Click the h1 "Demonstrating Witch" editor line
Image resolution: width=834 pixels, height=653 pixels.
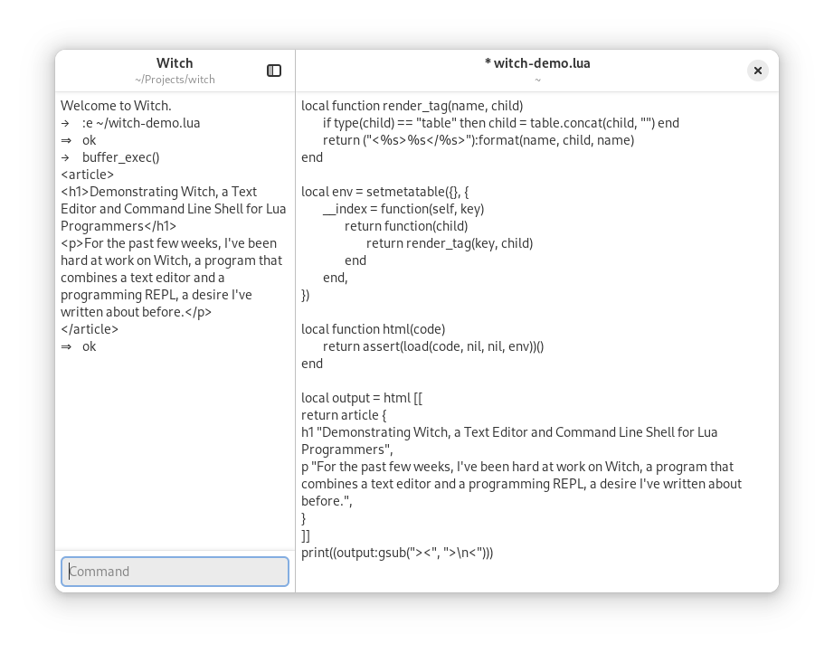coord(509,440)
